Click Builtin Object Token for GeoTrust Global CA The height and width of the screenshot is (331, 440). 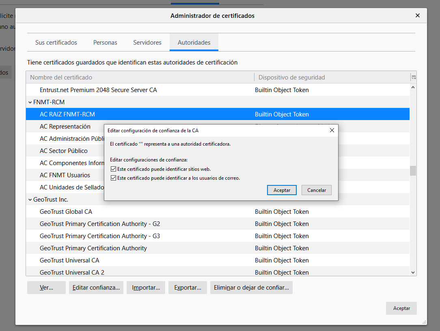282,211
